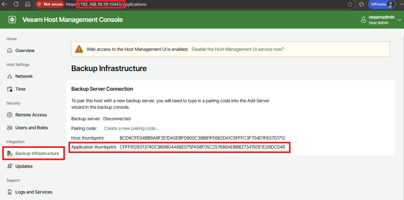Click the Veeam gear logo icon

coord(12,20)
